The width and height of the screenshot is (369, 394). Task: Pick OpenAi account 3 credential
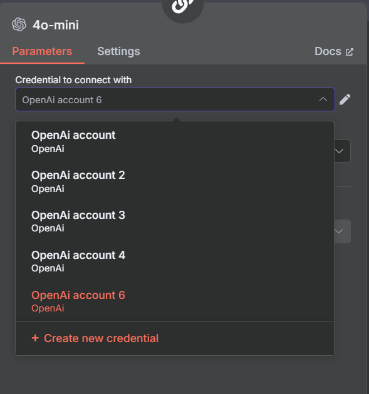[175, 221]
